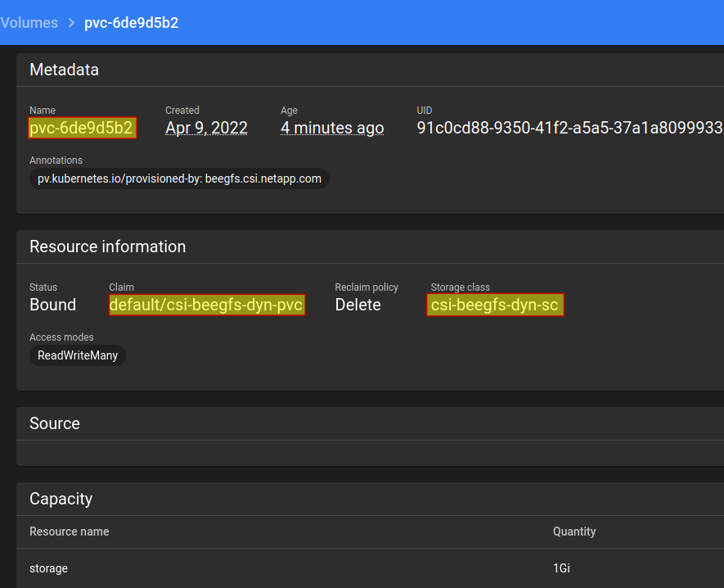Click the UID value text
Image resolution: width=724 pixels, height=588 pixels.
pos(569,128)
